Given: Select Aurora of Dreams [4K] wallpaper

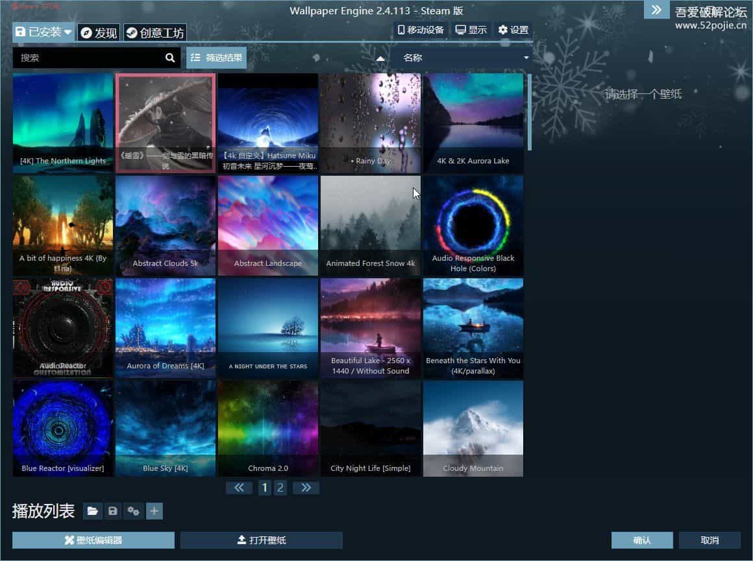Looking at the screenshot, I should 165,328.
